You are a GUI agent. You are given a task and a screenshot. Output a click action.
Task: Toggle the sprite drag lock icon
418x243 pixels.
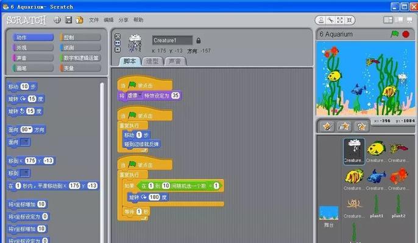(199, 41)
